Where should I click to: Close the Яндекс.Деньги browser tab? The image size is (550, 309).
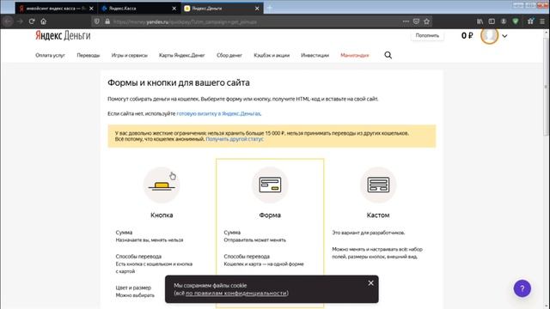(257, 9)
